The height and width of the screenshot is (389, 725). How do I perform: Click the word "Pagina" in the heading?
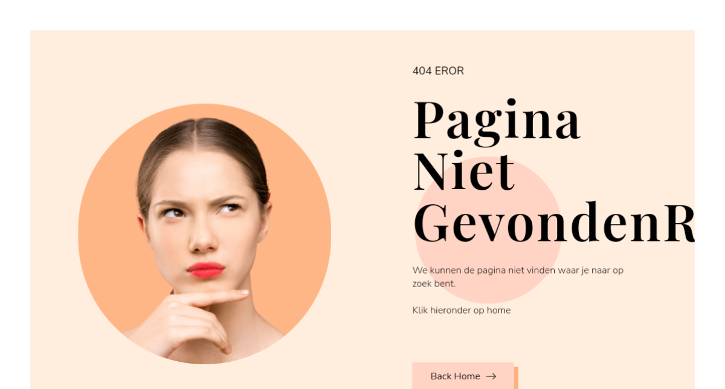[497, 121]
